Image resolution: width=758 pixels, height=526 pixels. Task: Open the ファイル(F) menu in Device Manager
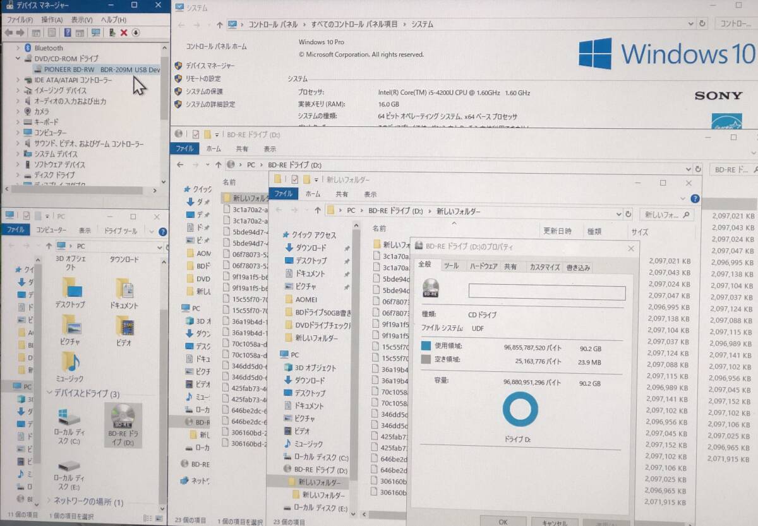coord(20,20)
